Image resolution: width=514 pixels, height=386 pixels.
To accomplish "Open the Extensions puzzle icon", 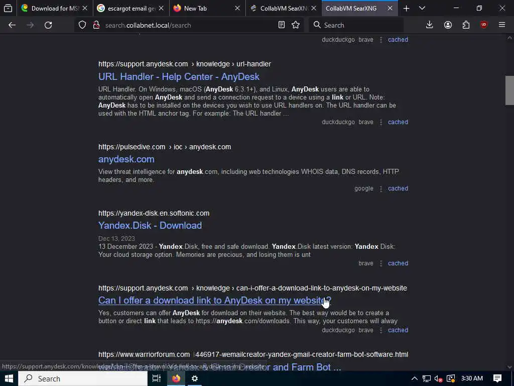I will tap(466, 25).
